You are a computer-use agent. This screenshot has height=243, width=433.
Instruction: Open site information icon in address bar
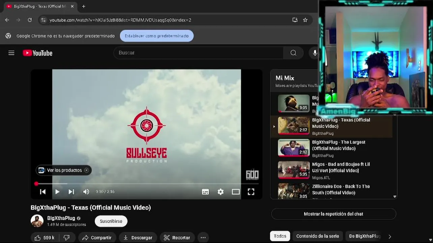point(43,20)
